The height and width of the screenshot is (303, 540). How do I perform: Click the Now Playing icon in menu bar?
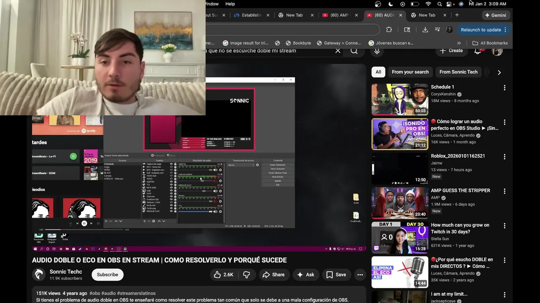coord(402,4)
